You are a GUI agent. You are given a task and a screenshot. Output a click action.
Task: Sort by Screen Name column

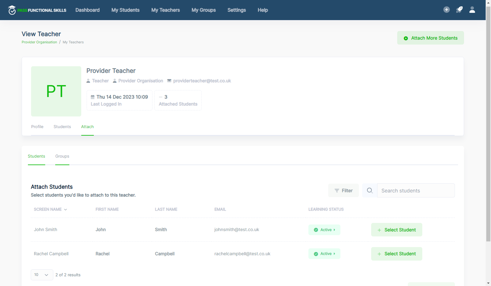point(50,209)
